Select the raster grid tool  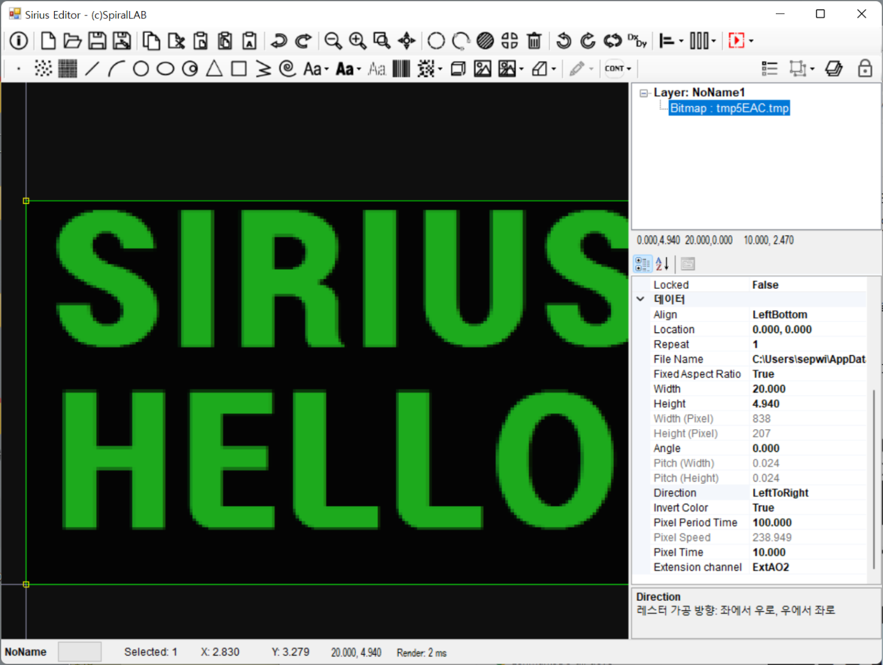68,68
